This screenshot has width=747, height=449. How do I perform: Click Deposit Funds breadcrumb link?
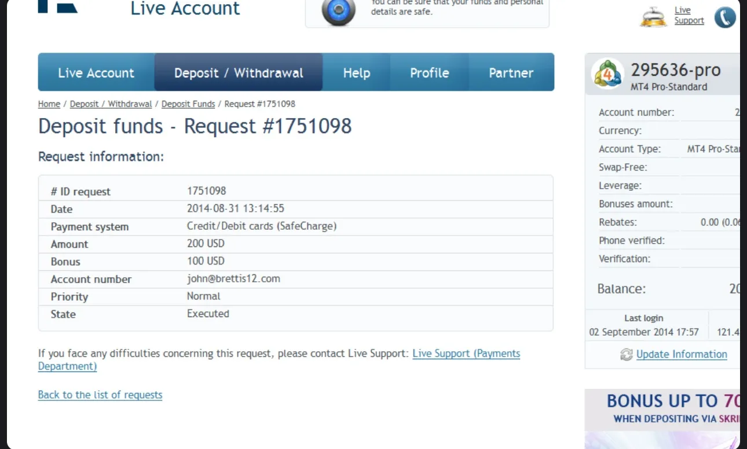point(188,104)
